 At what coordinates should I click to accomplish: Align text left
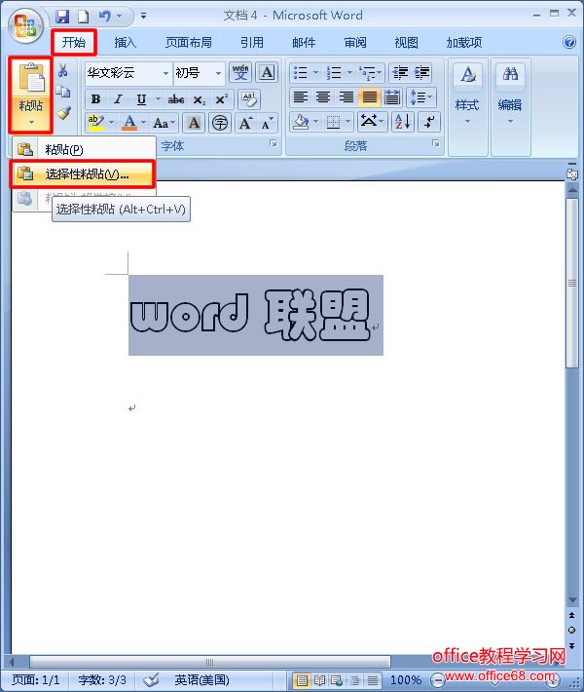(x=301, y=97)
